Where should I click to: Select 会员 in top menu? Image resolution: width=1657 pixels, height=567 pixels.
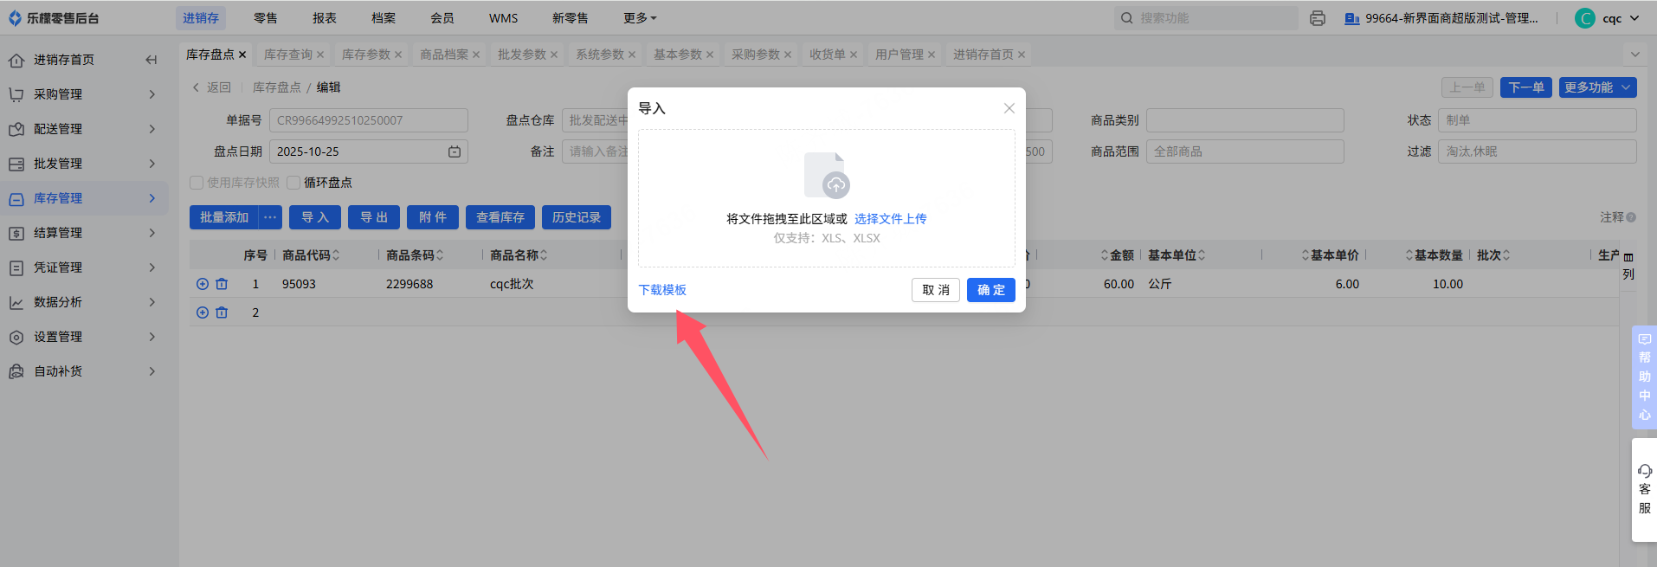[x=442, y=18]
